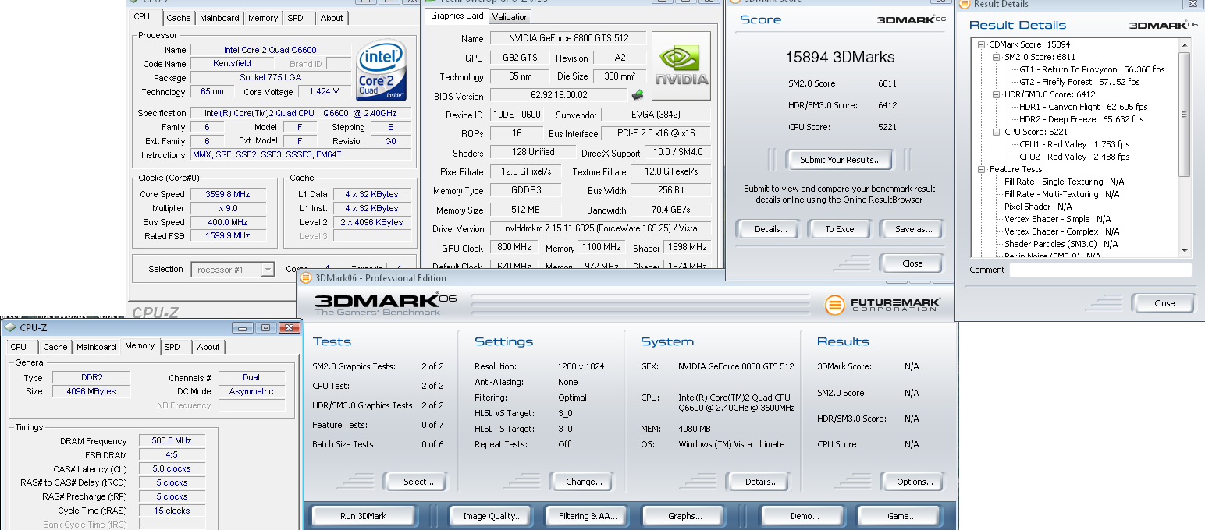Image resolution: width=1205 pixels, height=530 pixels.
Task: Click scroll-up arrow in Result Details tree
Action: click(x=1185, y=46)
